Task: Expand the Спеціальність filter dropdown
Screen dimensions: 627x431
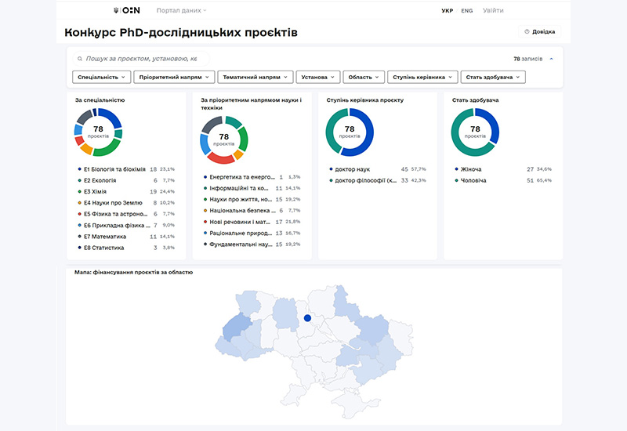Action: pyautogui.click(x=102, y=77)
